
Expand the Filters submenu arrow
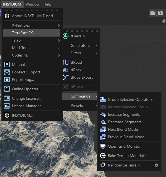point(96,53)
